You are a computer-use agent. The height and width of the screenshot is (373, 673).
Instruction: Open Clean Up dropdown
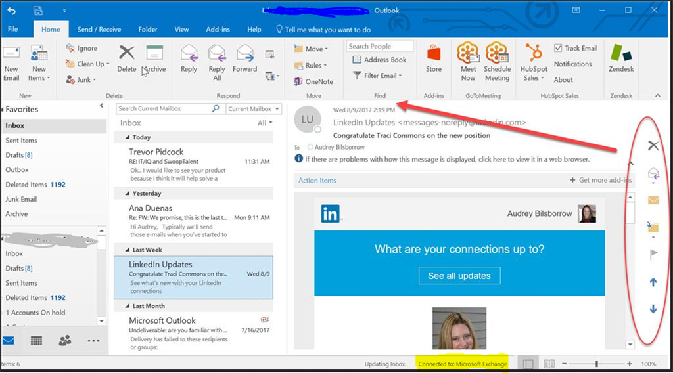click(x=87, y=64)
